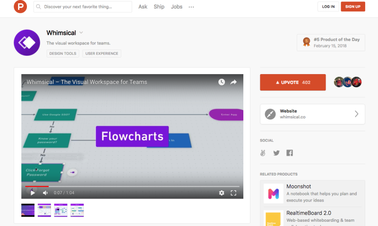Open the whimsical.co Website card

(x=312, y=114)
